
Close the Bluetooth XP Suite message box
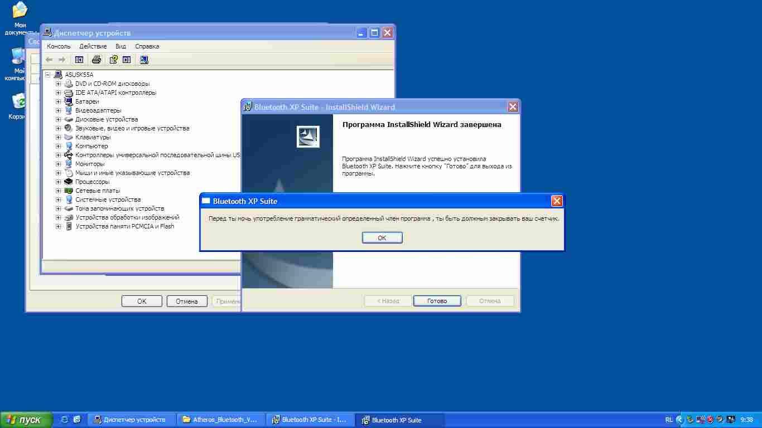tap(556, 201)
